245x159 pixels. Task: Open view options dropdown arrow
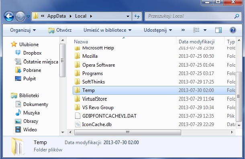(x=205, y=30)
